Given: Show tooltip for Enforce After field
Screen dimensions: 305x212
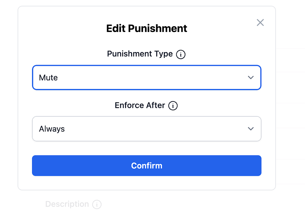Looking at the screenshot, I should pyautogui.click(x=173, y=106).
